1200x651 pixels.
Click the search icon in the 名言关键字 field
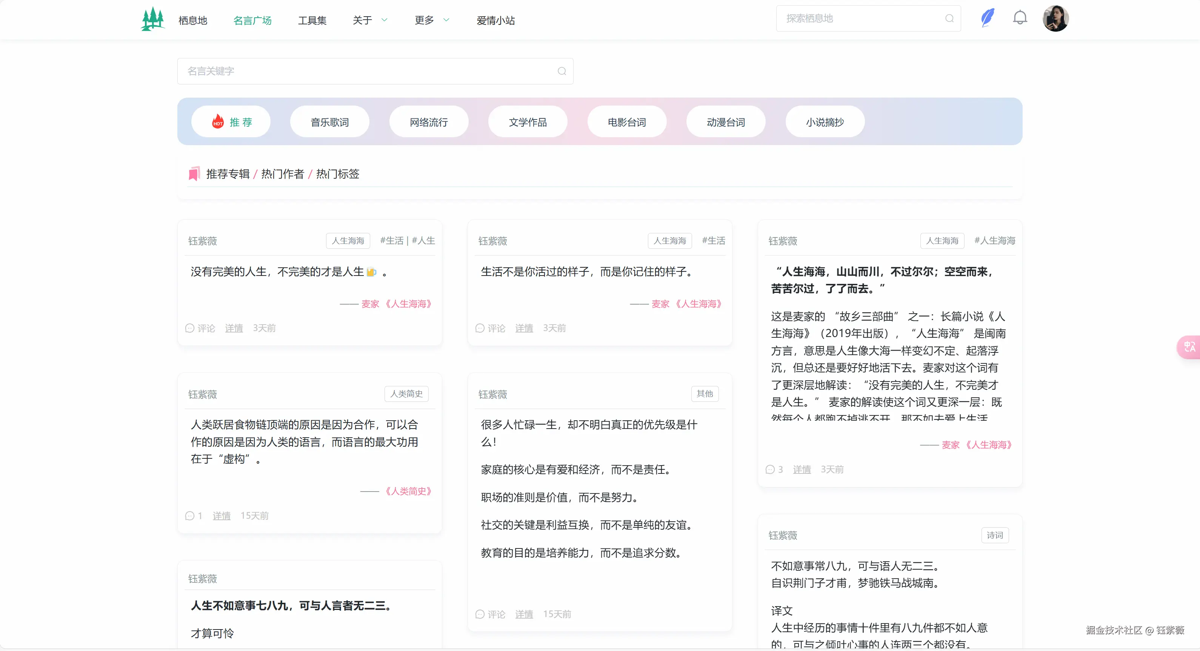tap(562, 71)
